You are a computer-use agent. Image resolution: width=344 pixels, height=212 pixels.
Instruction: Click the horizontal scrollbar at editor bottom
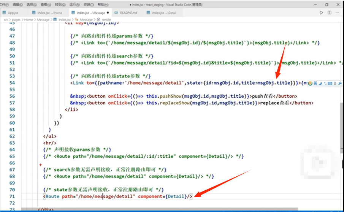point(160,209)
